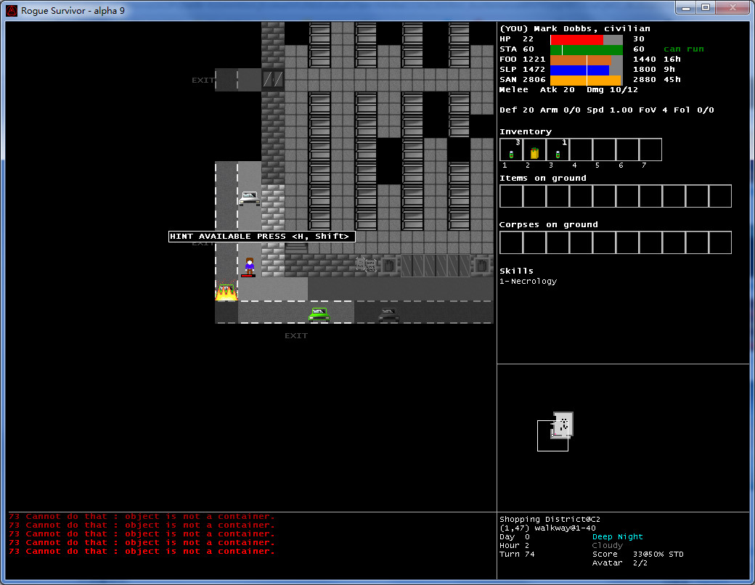Click the glass storefront windows of the shop

(x=436, y=266)
